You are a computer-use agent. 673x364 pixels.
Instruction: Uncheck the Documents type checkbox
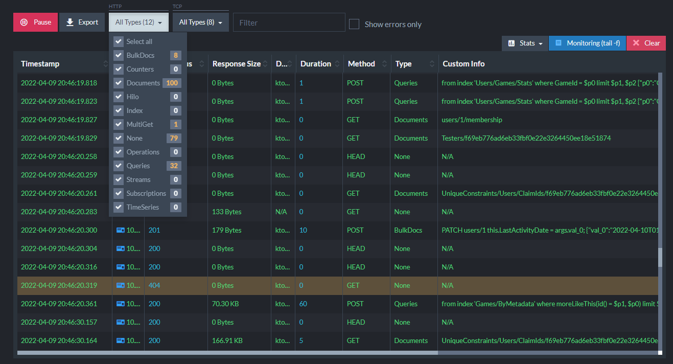click(119, 83)
